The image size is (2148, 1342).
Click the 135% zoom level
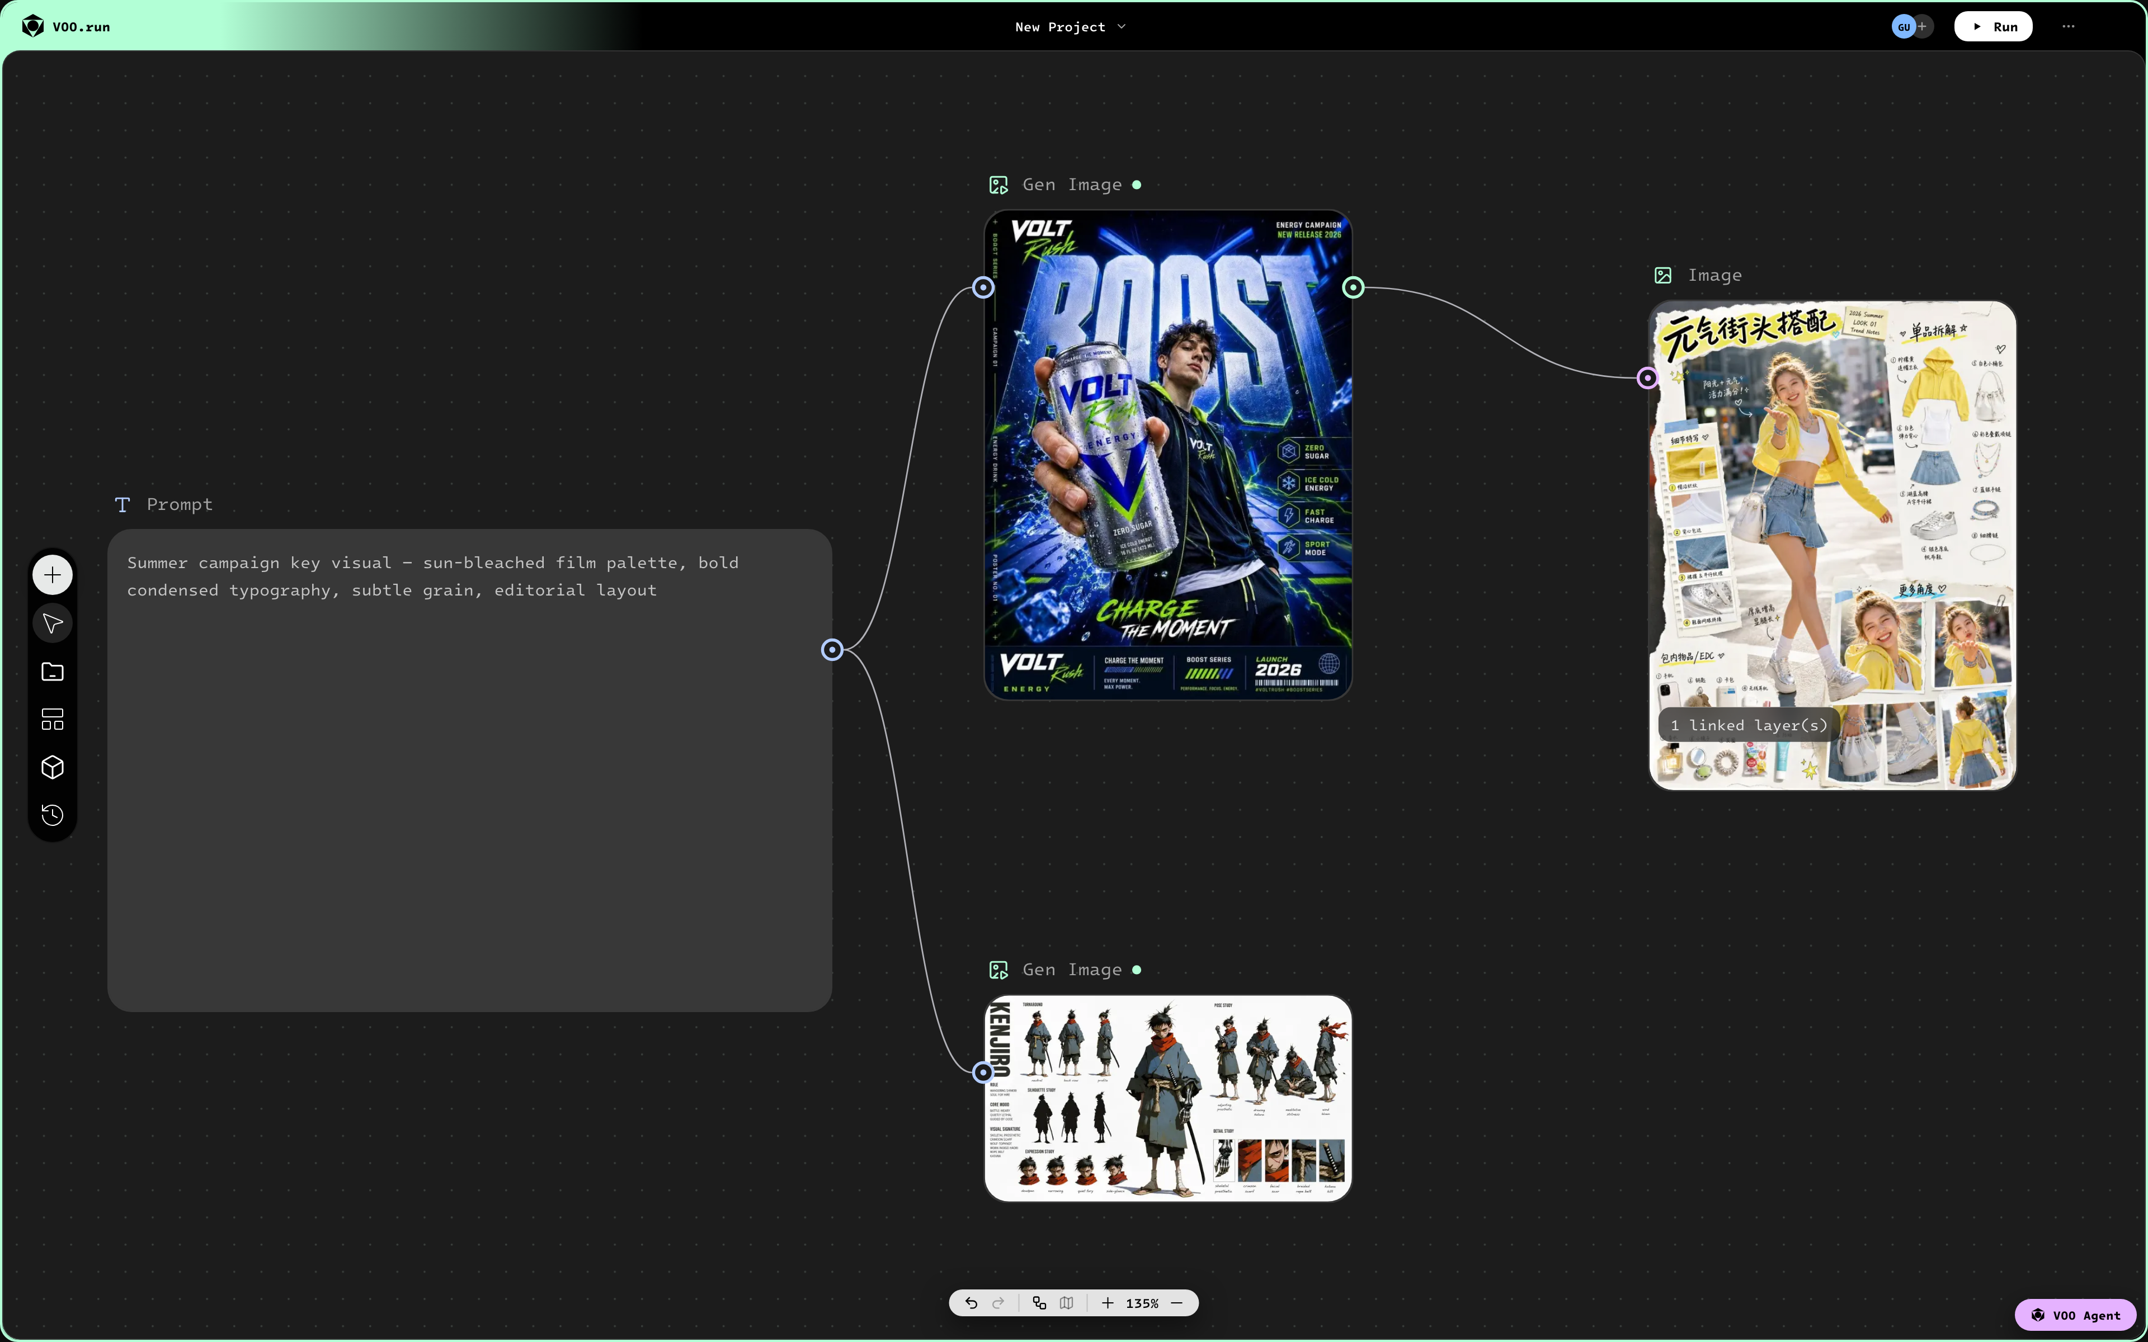click(x=1142, y=1304)
